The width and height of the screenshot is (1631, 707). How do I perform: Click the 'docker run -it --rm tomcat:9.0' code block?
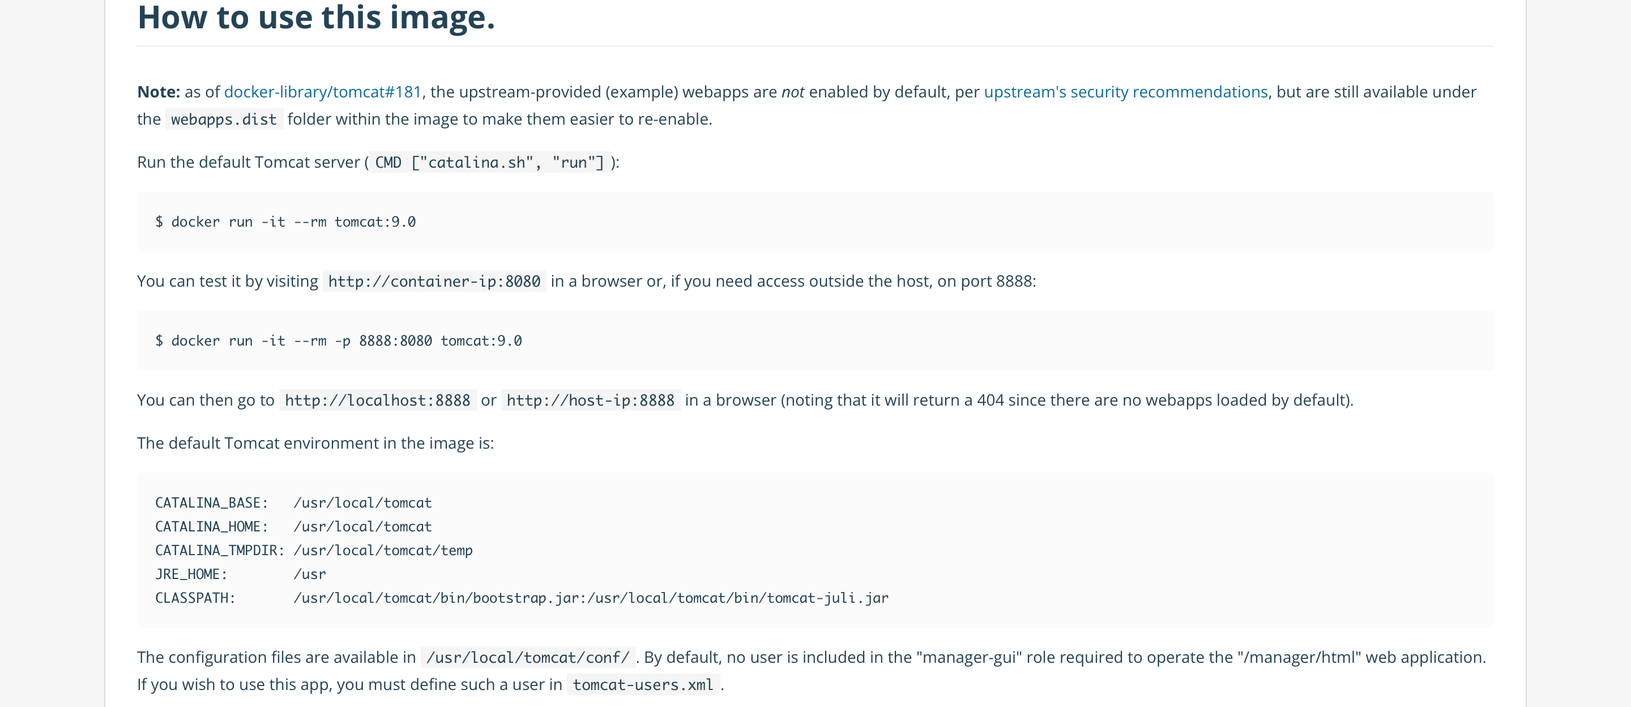285,223
